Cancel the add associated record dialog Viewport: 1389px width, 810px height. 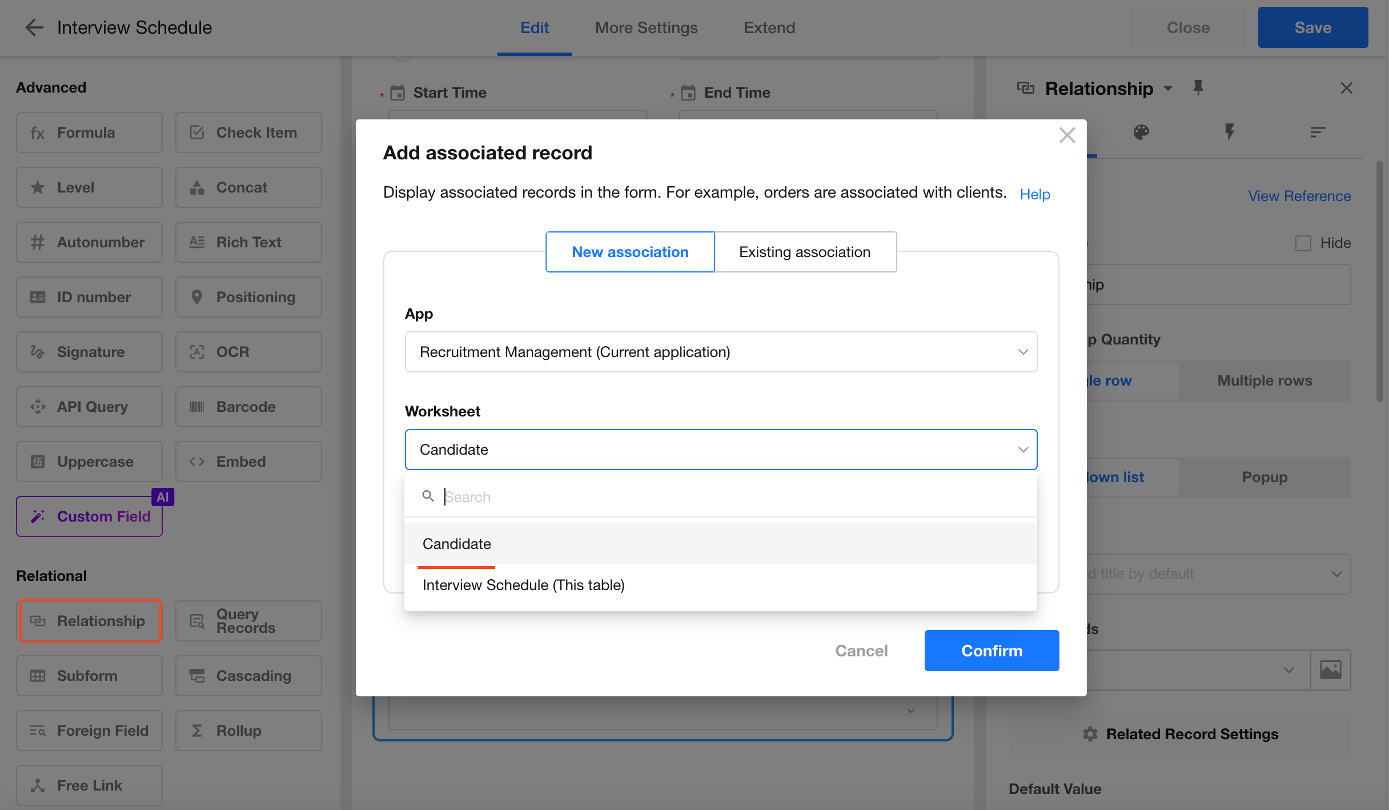click(x=861, y=651)
